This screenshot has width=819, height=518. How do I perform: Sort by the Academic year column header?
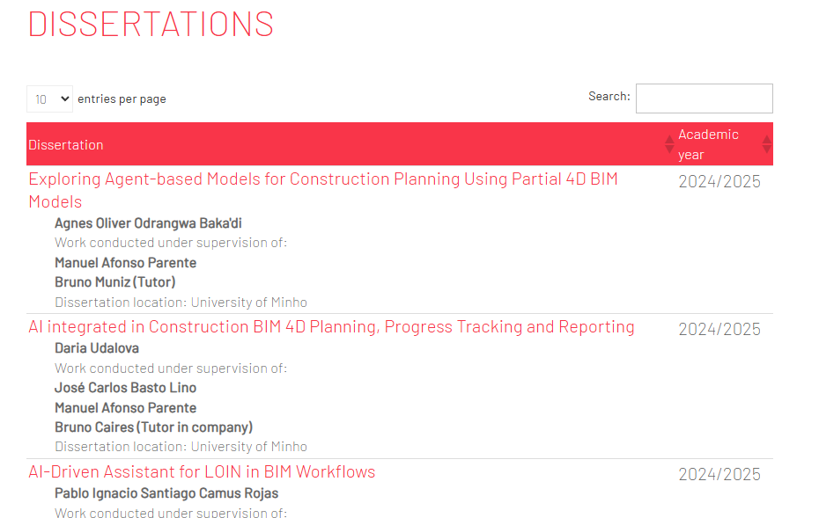coord(708,144)
